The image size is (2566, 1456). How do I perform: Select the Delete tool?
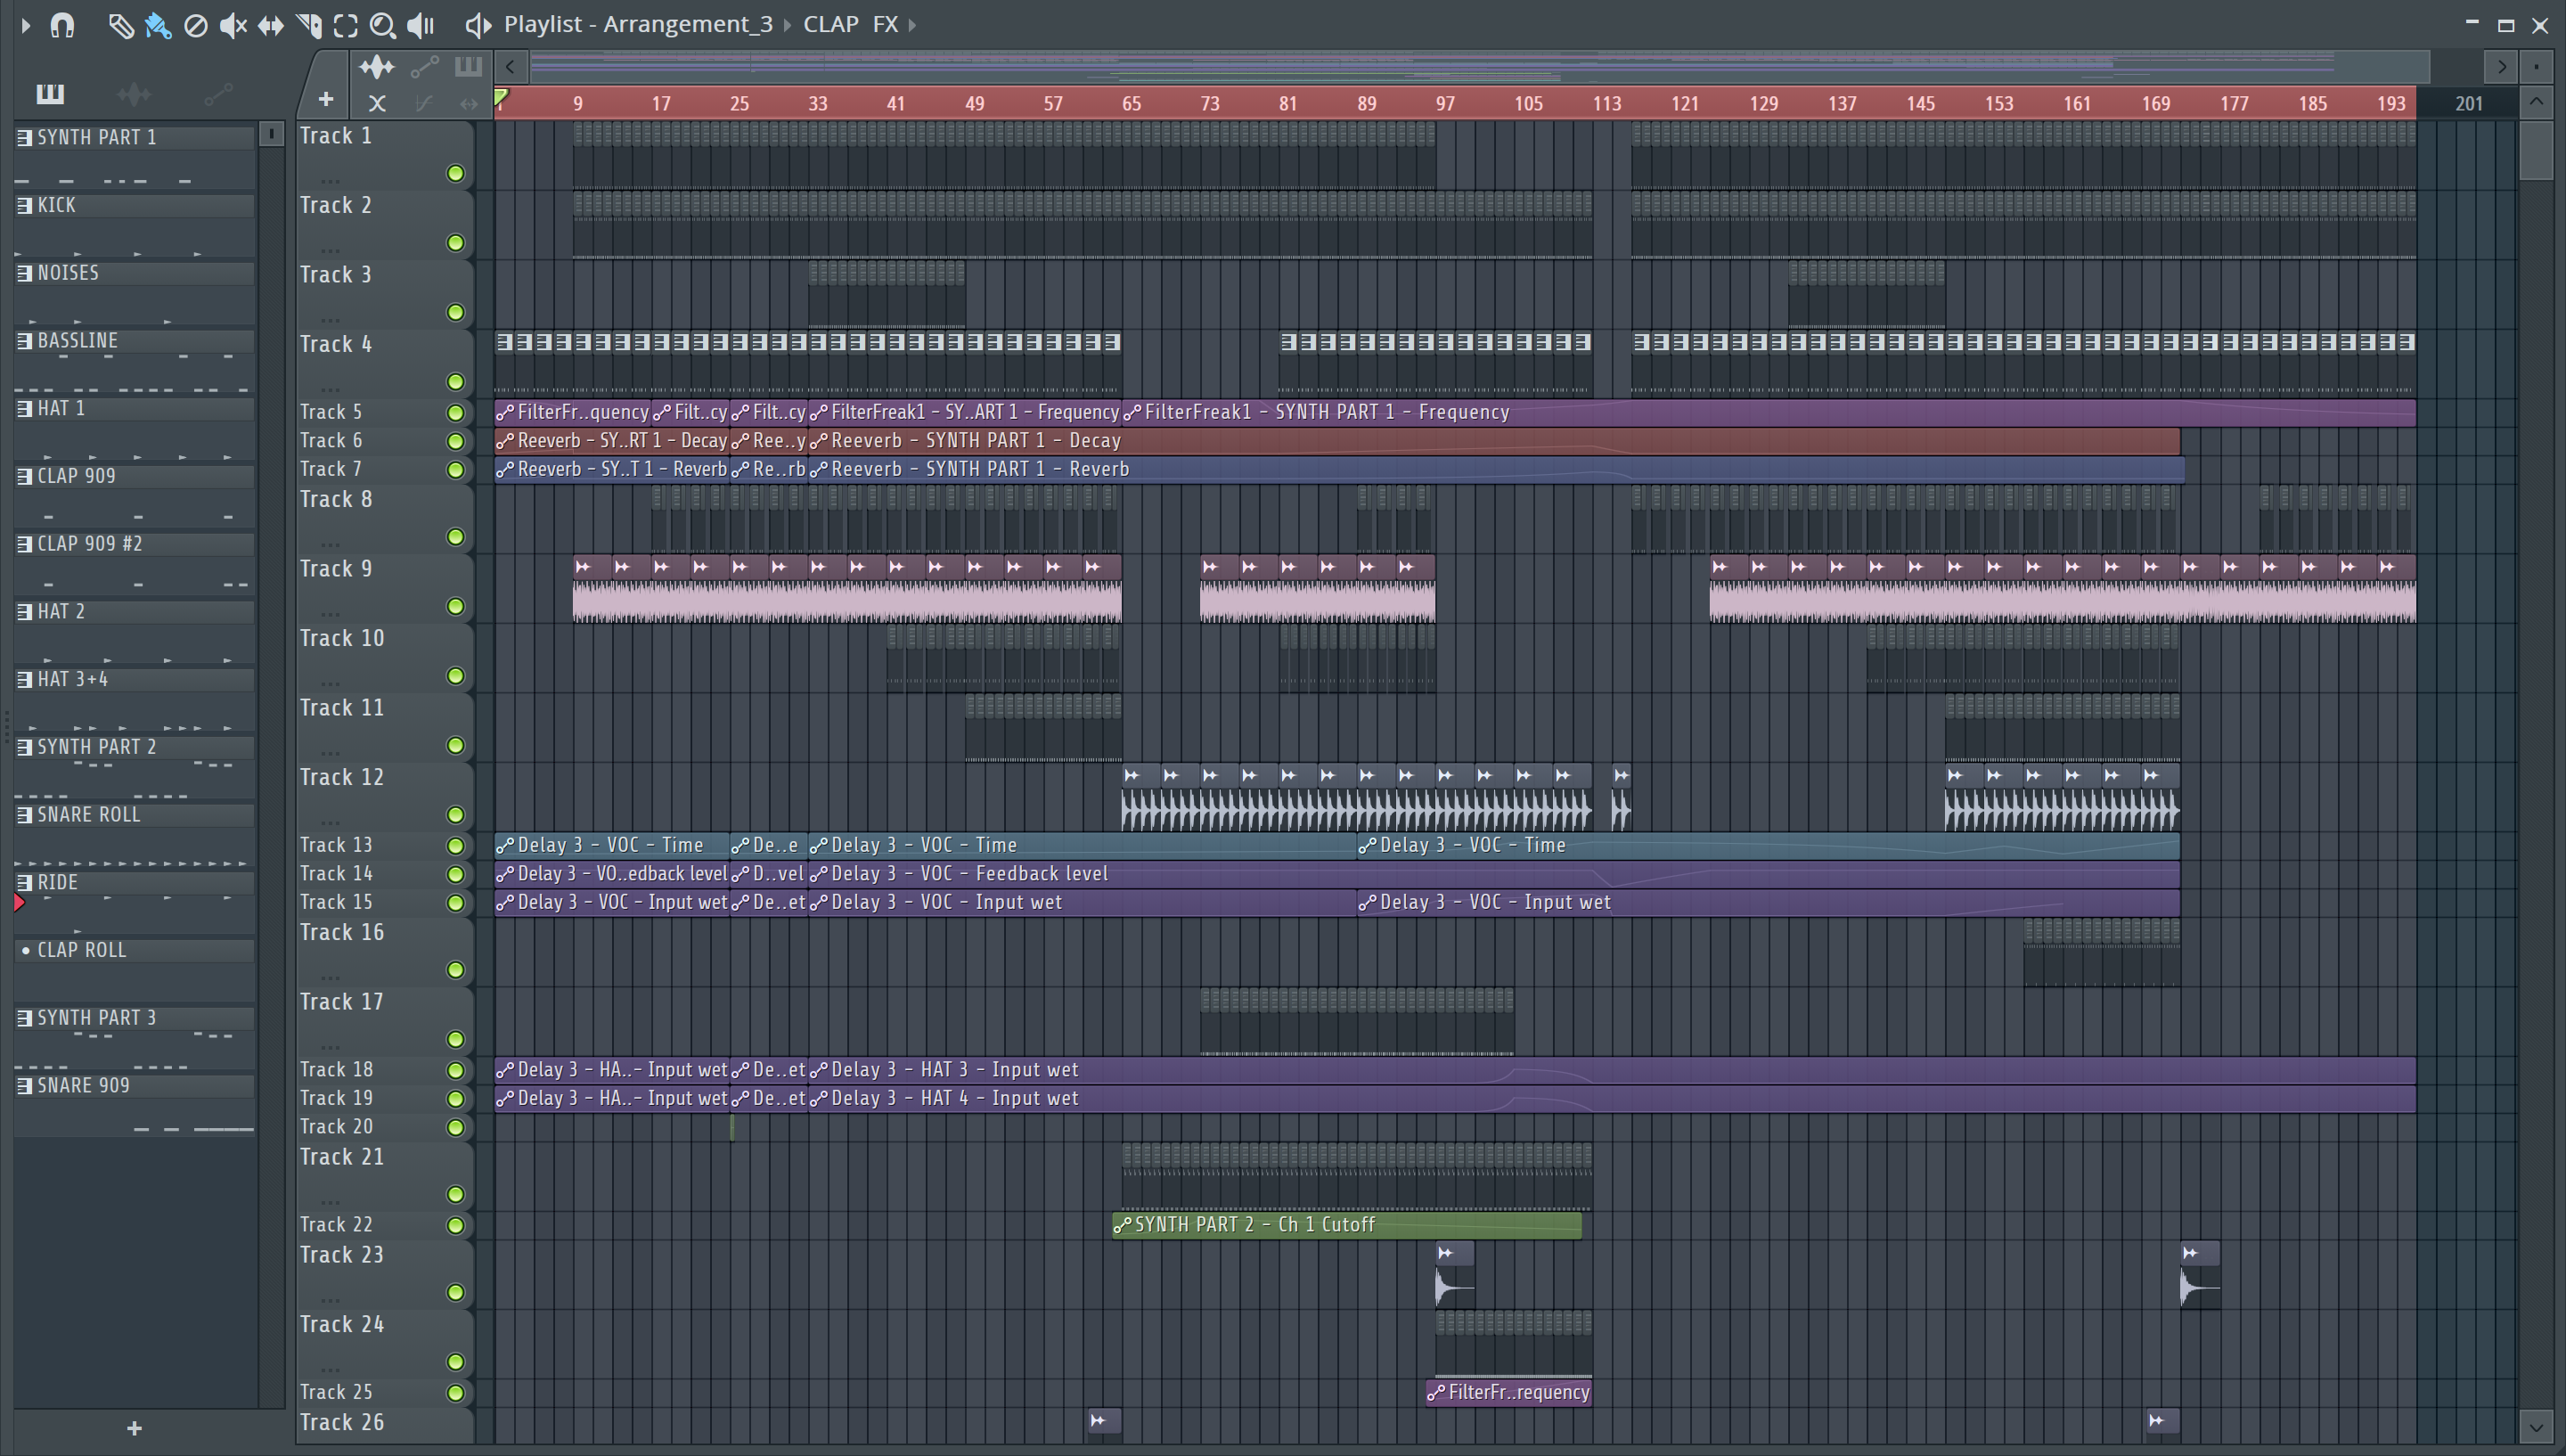click(196, 25)
